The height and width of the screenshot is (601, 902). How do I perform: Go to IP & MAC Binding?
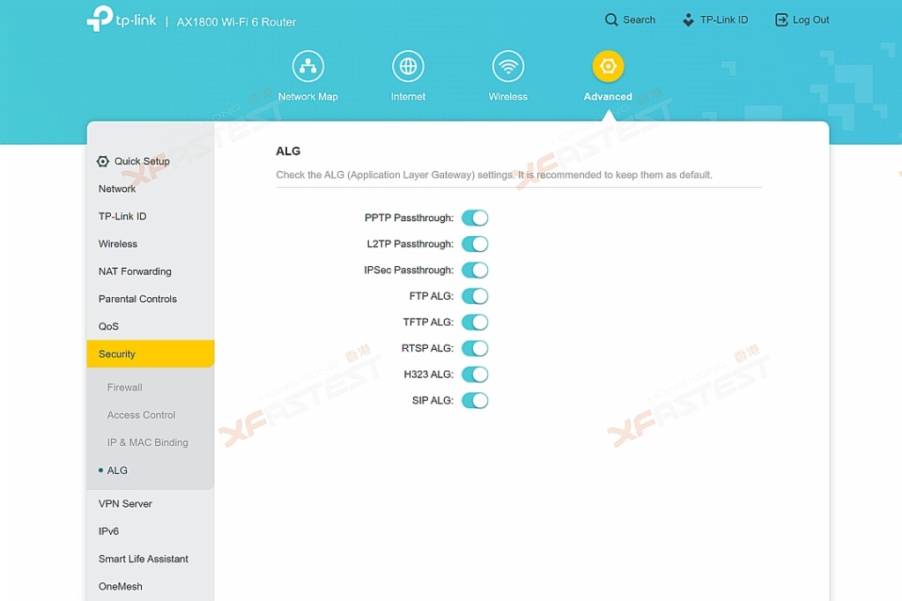click(147, 442)
